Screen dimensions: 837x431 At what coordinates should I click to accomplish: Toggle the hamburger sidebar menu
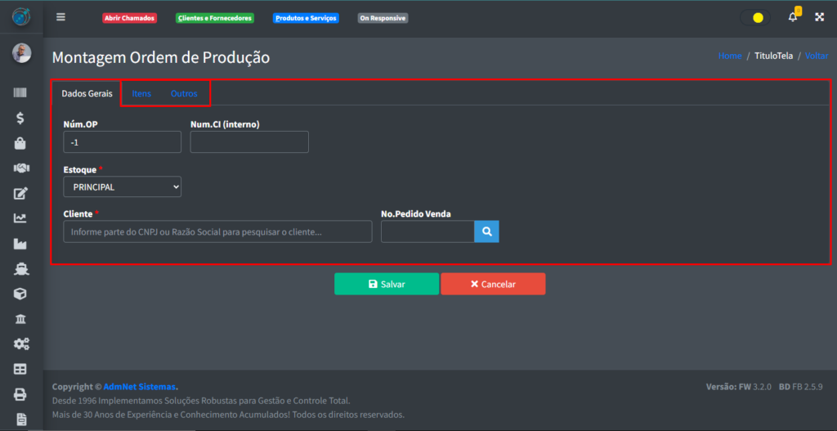pos(60,17)
